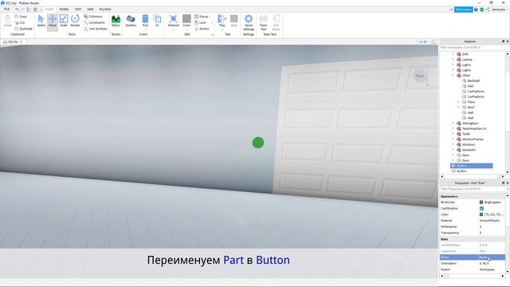This screenshot has width=510, height=287.
Task: Group the selected objects
Action: click(x=202, y=16)
